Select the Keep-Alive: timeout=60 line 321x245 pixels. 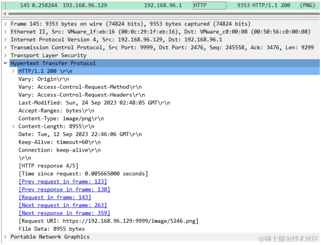click(x=60, y=142)
